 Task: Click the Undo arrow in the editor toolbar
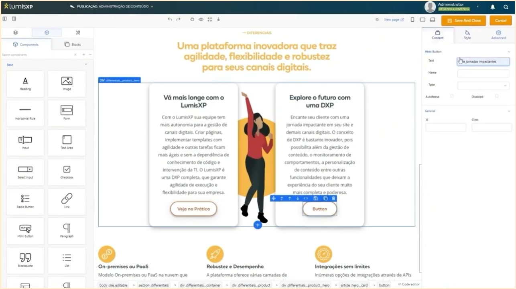point(169,19)
